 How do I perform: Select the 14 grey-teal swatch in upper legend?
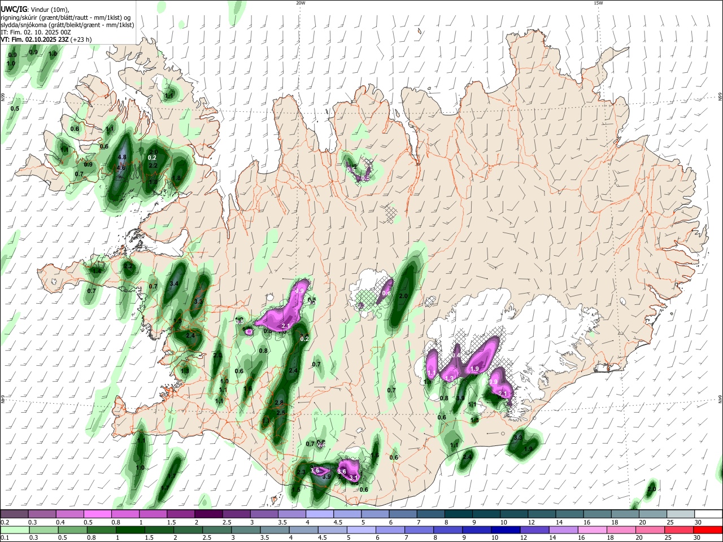click(x=569, y=514)
